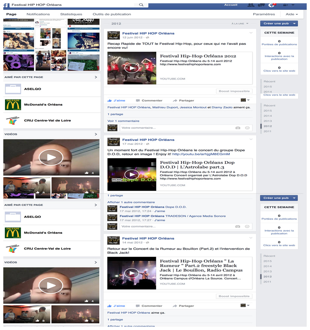This screenshot has width=310, height=330.
Task: Click the J'aime thumb icon on 12 juin post
Action: (x=109, y=101)
